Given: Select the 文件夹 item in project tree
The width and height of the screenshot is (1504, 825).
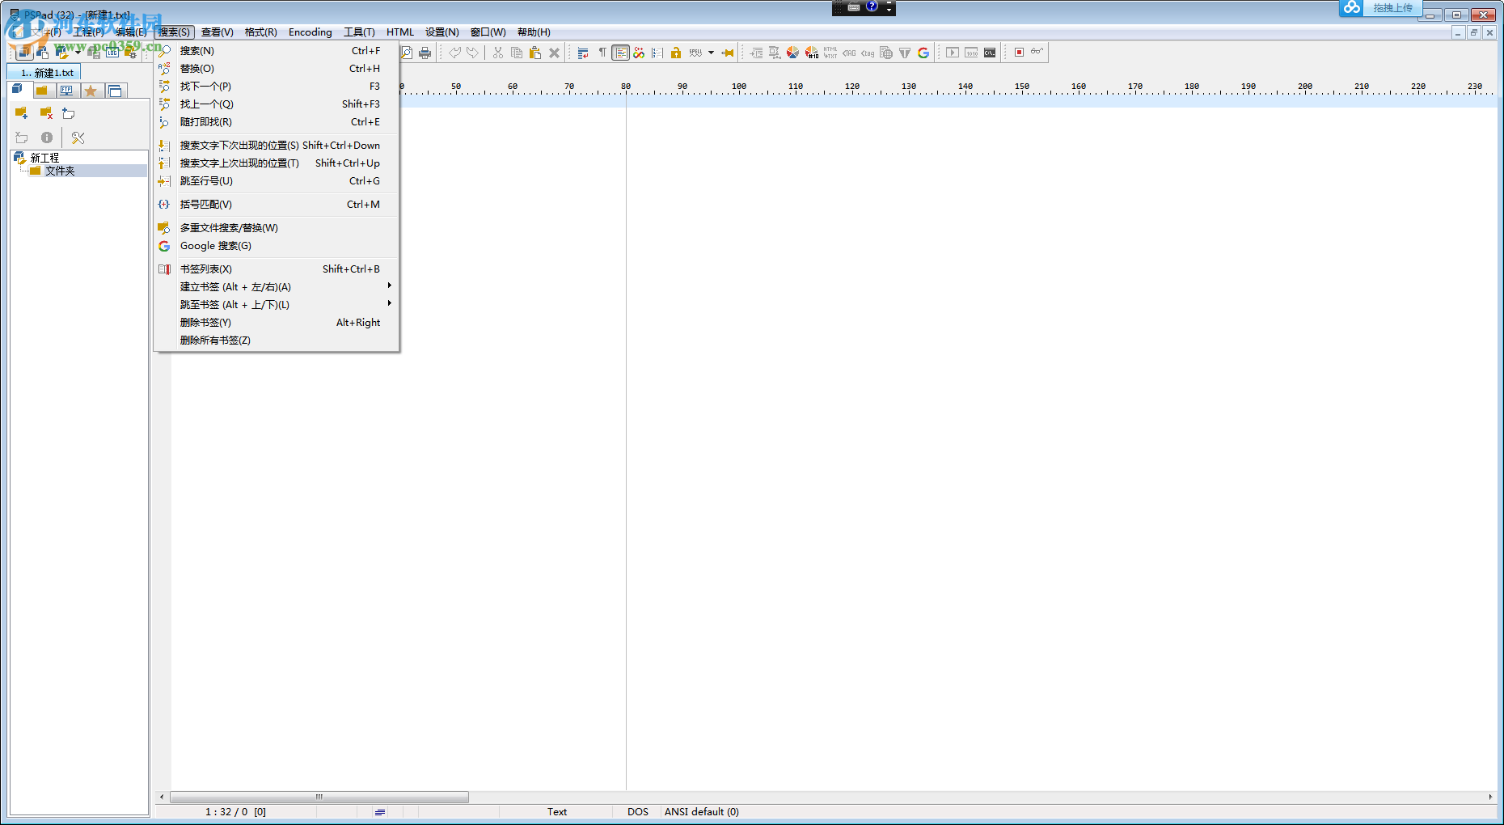Looking at the screenshot, I should [x=60, y=171].
